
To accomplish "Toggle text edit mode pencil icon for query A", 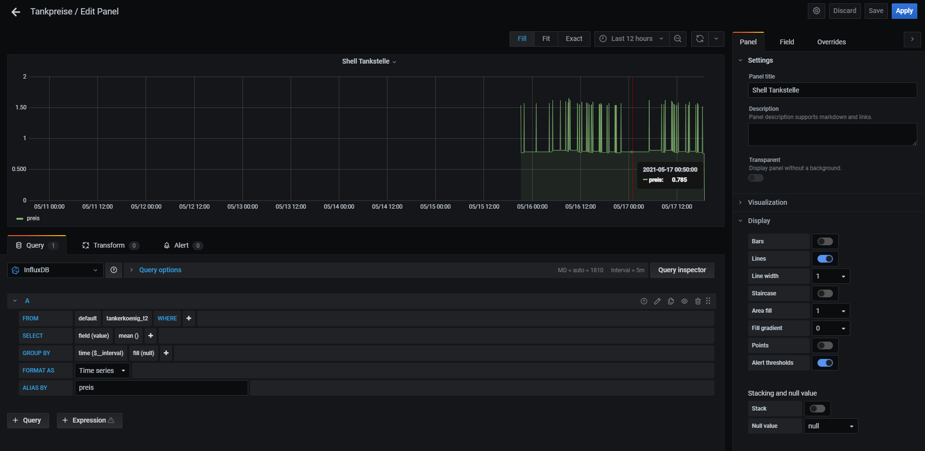I will pyautogui.click(x=657, y=301).
